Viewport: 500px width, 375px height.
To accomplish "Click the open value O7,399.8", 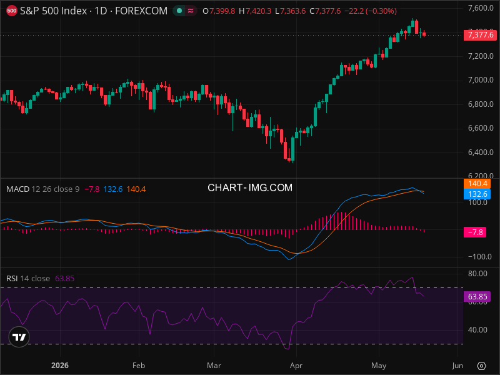I will [x=219, y=11].
